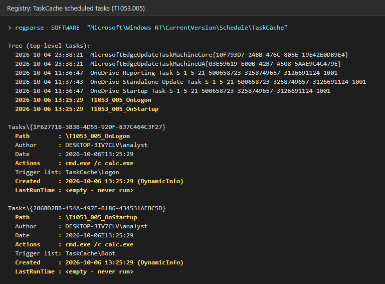Select the MicrosoftEdgeUpdateTaskMachineCore task row
The image size is (385, 284).
[x=181, y=55]
